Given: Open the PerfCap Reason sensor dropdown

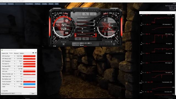Looking at the screenshot, I should click(x=15, y=84).
